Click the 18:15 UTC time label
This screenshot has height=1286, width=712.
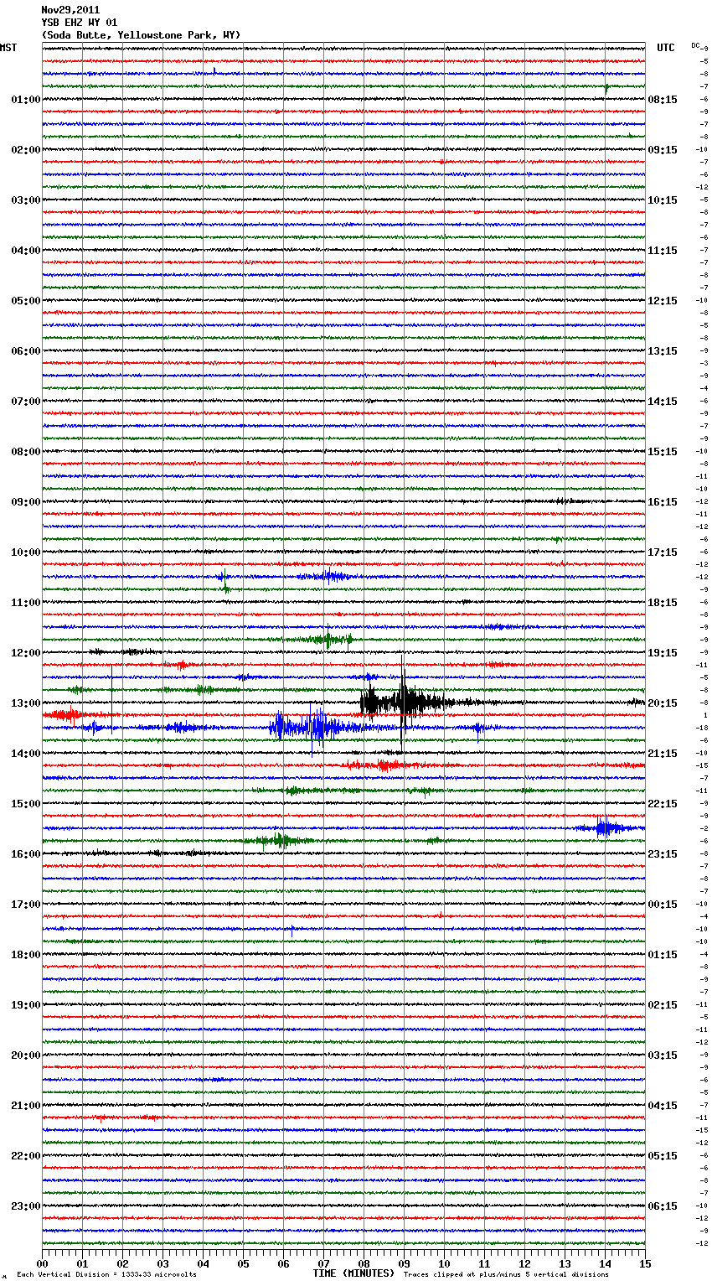(663, 603)
